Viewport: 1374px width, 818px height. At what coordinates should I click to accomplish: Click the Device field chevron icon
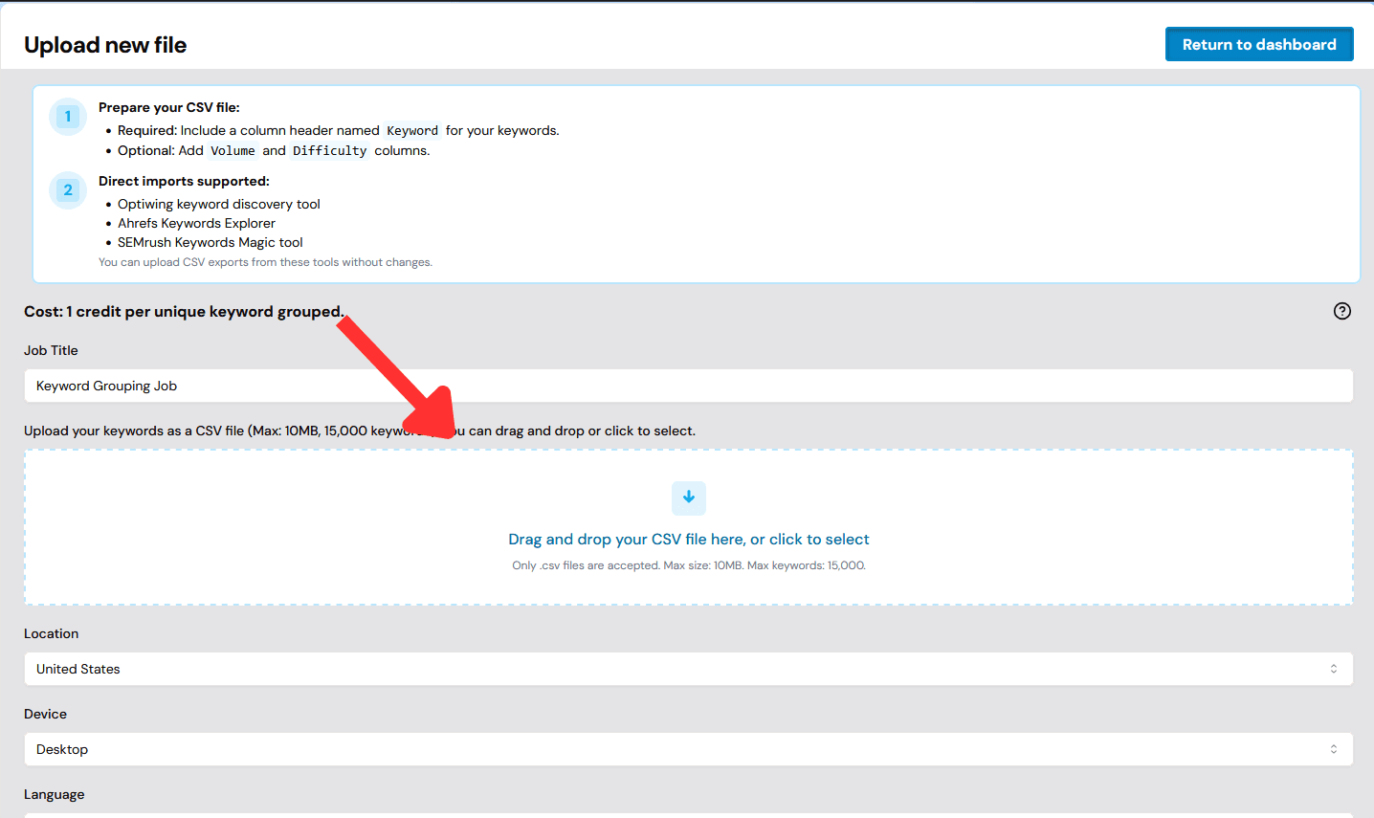tap(1333, 749)
